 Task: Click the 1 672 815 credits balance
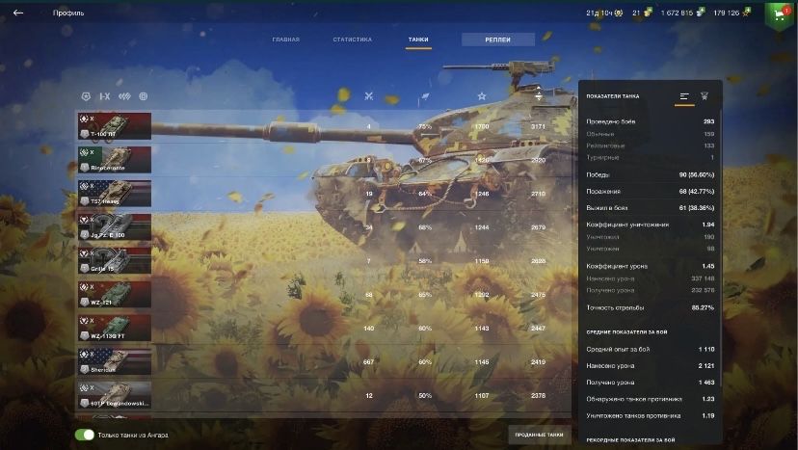click(677, 13)
